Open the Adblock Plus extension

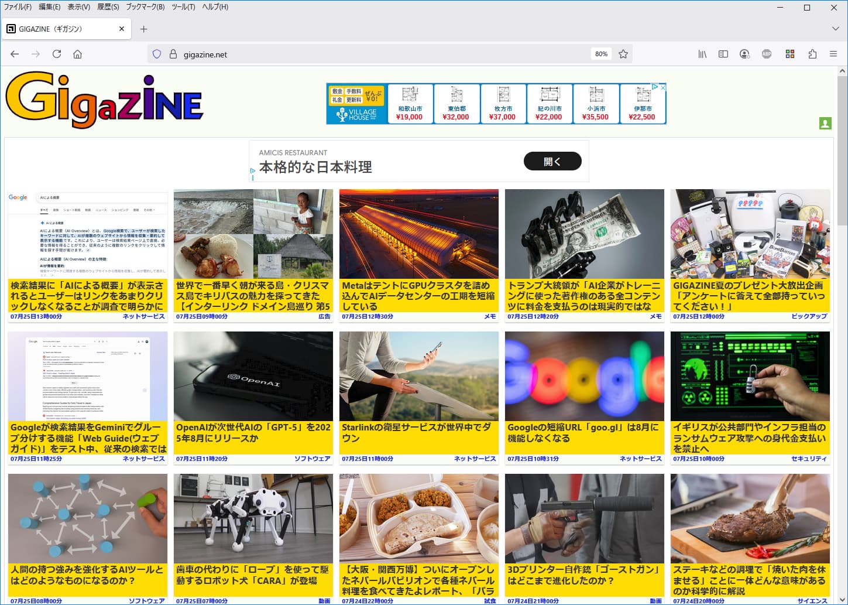point(767,54)
